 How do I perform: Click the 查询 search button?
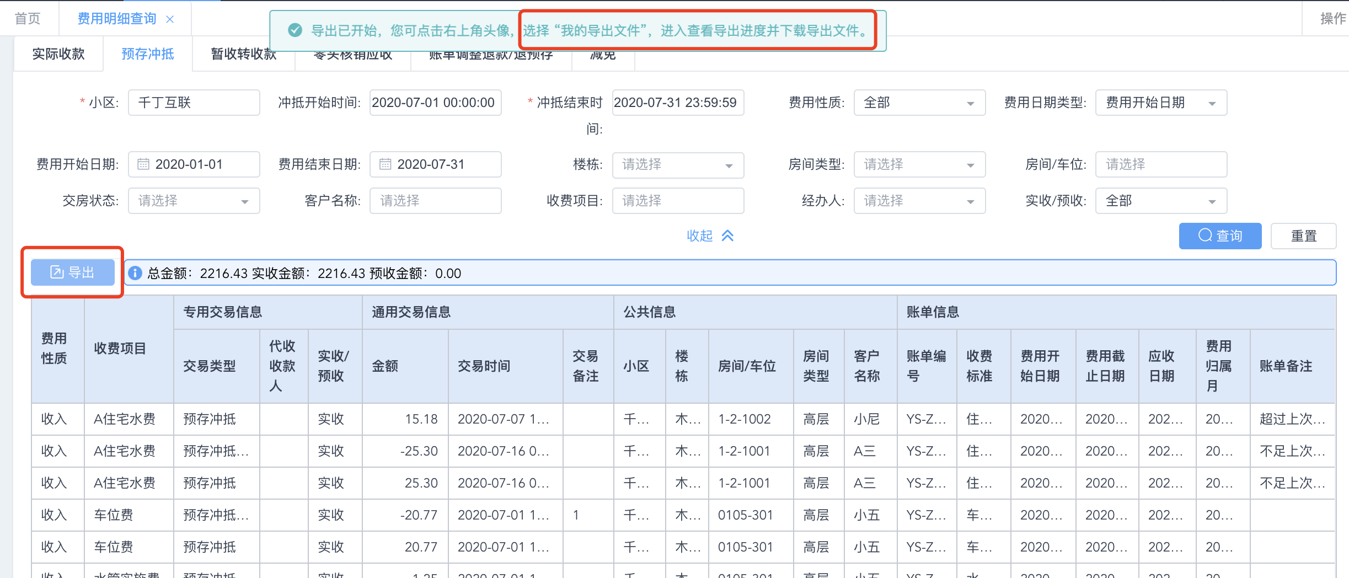pos(1220,236)
